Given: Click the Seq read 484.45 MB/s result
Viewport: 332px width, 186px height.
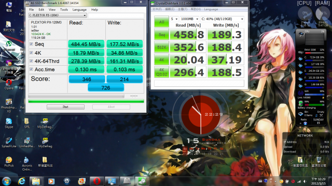Looking at the screenshot, I should [86, 44].
